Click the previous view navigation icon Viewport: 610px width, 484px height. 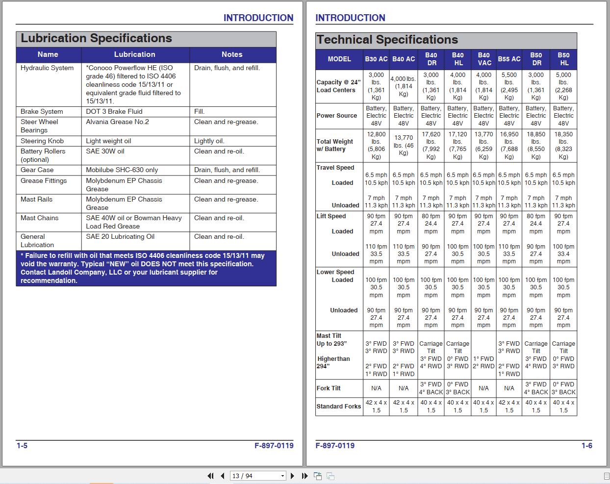318,476
